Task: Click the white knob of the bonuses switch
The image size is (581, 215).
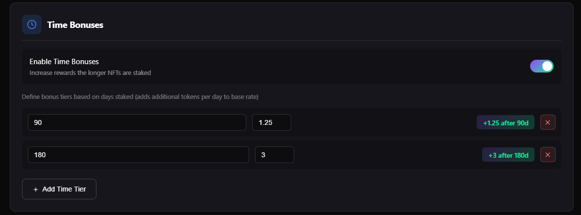Action: point(547,66)
